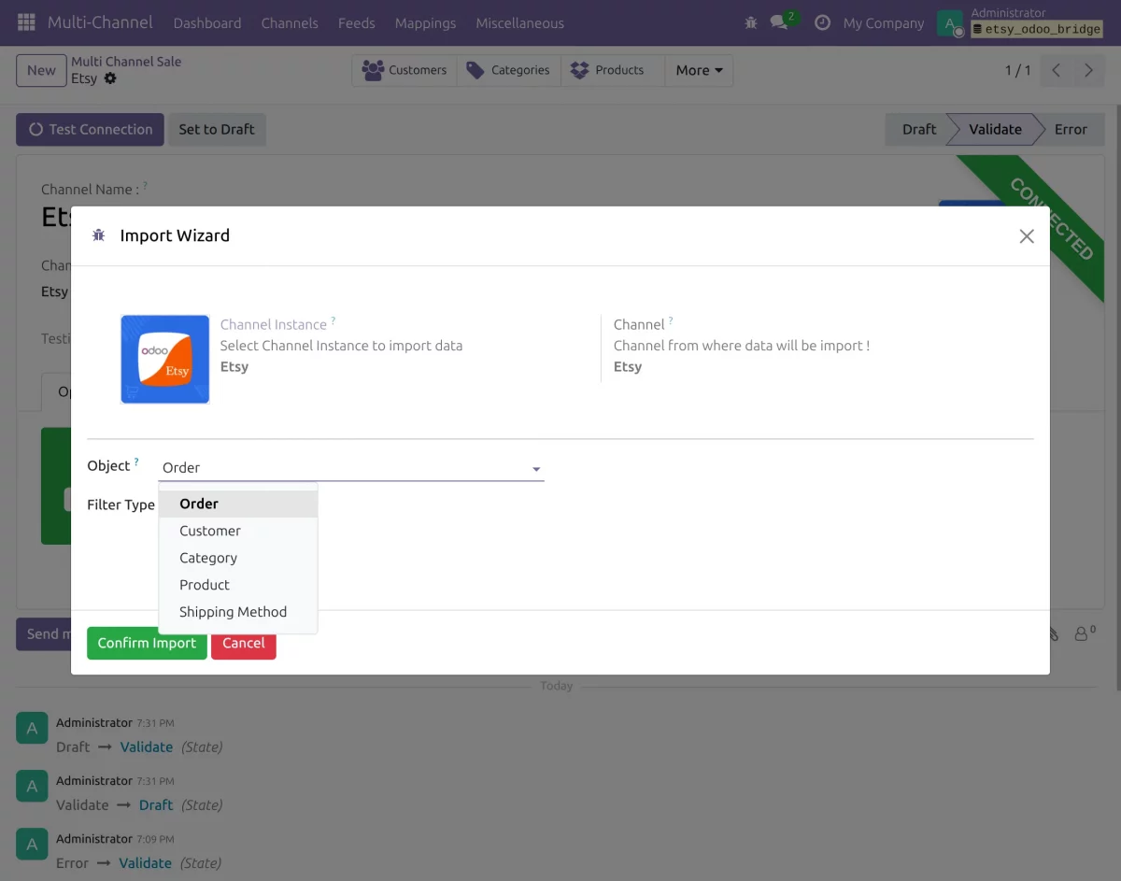Choose Customer from the dropdown list
The width and height of the screenshot is (1121, 881).
click(238, 531)
